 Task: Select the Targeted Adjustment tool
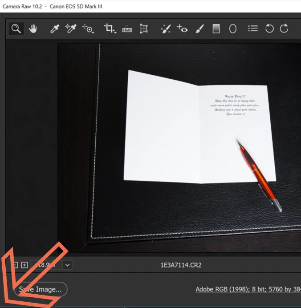coord(88,29)
